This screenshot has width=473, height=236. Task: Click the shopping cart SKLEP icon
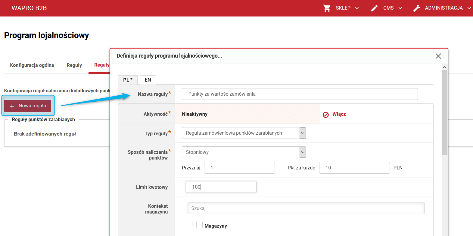pyautogui.click(x=327, y=8)
